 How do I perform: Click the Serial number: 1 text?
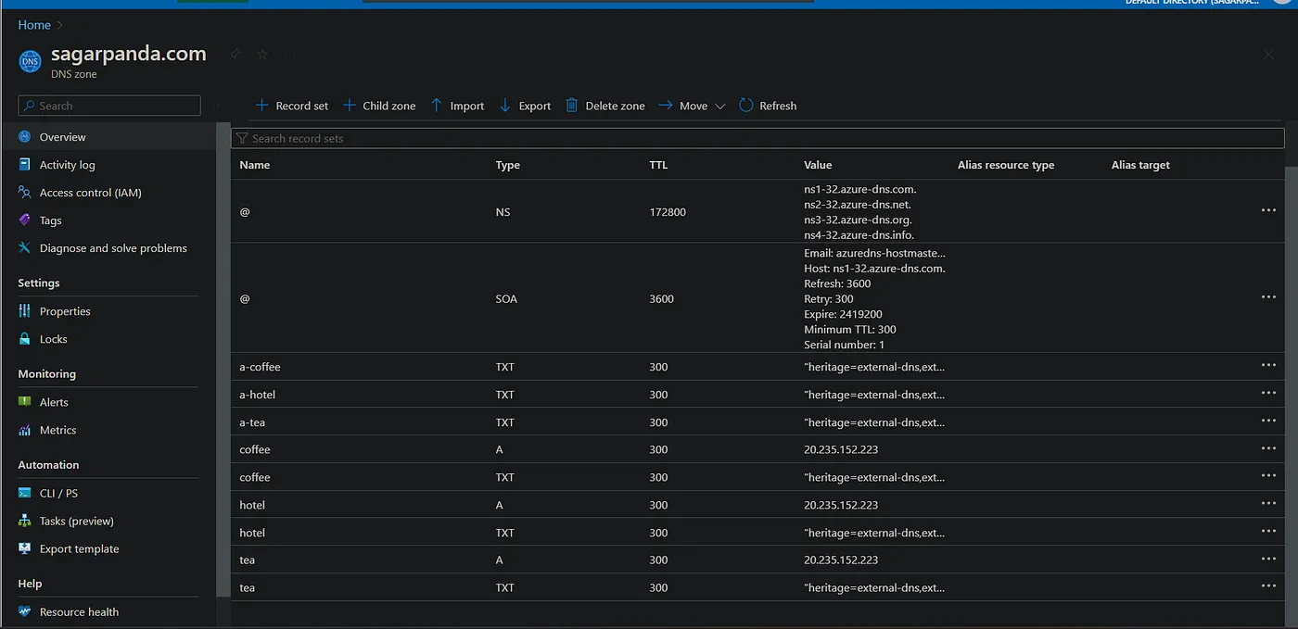(x=845, y=345)
